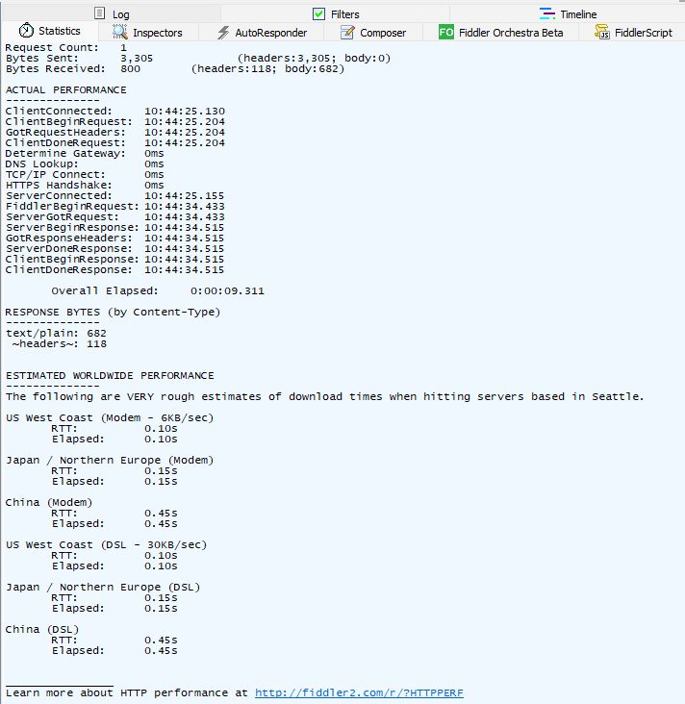Click the US West Coast Modem heading
Screen dimensions: 685x704
(110, 418)
